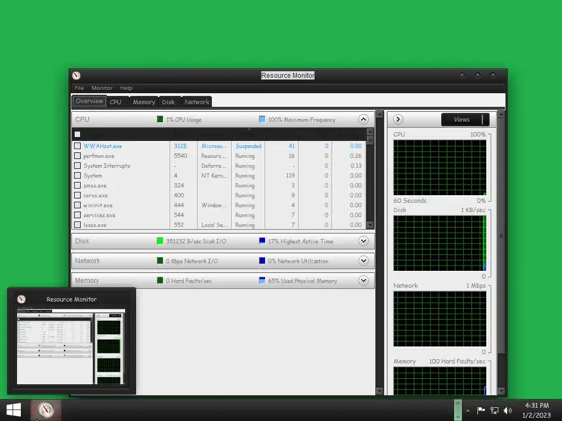Check the services.exe process checkbox

(77, 215)
